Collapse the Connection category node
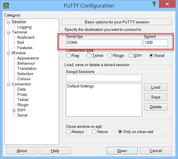The width and height of the screenshot is (178, 159). coord(9,84)
